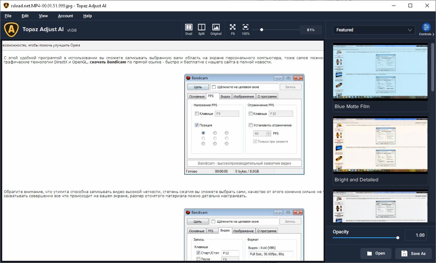This screenshot has width=436, height=263.
Task: Click the Save As button
Action: pos(414,253)
